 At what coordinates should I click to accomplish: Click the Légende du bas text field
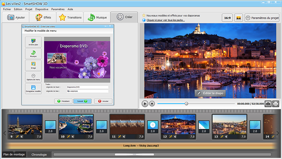click(x=87, y=91)
